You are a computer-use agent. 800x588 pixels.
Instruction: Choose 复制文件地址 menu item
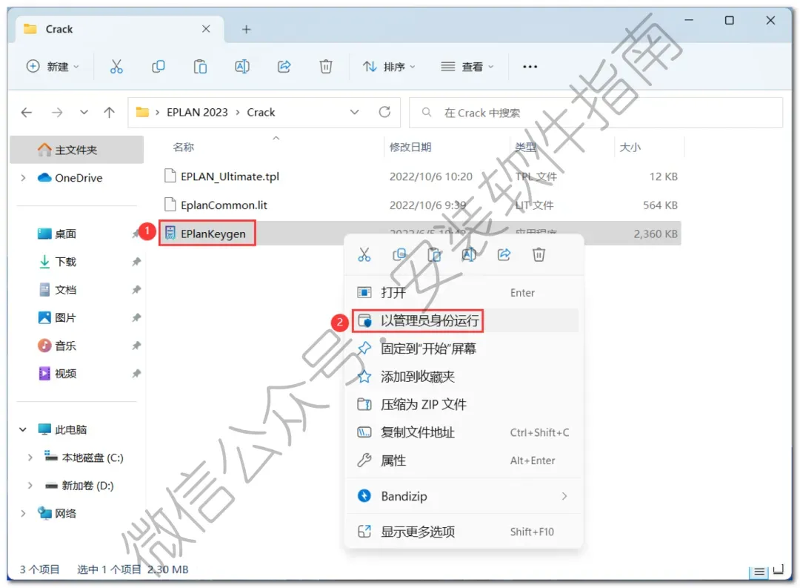(x=464, y=433)
